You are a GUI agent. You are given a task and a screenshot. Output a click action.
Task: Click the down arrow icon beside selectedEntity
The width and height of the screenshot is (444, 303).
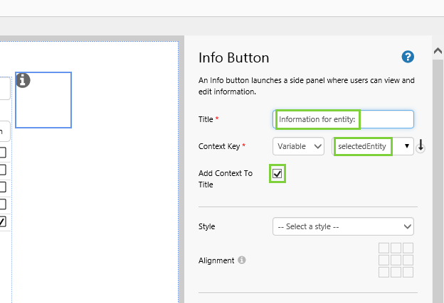tap(421, 146)
